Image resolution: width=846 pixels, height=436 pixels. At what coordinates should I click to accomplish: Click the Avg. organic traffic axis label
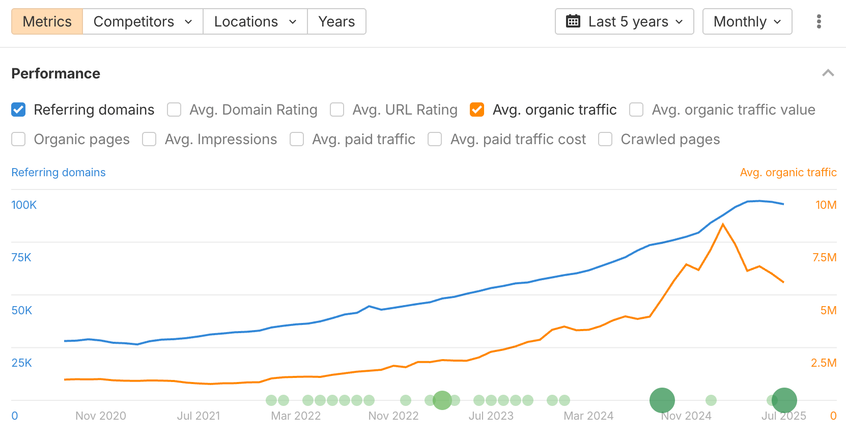pos(788,172)
